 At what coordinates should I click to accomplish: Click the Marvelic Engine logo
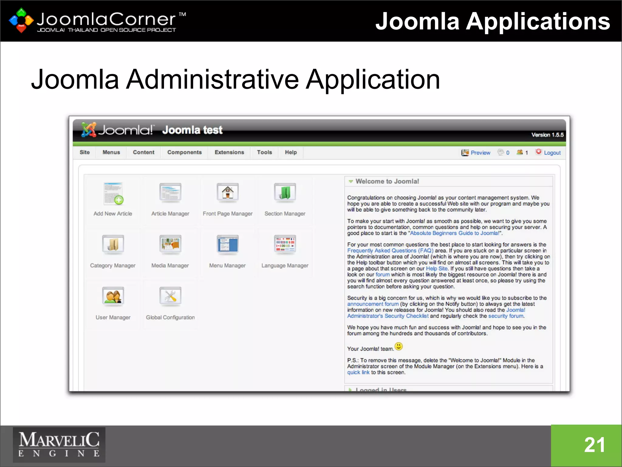coord(59,445)
